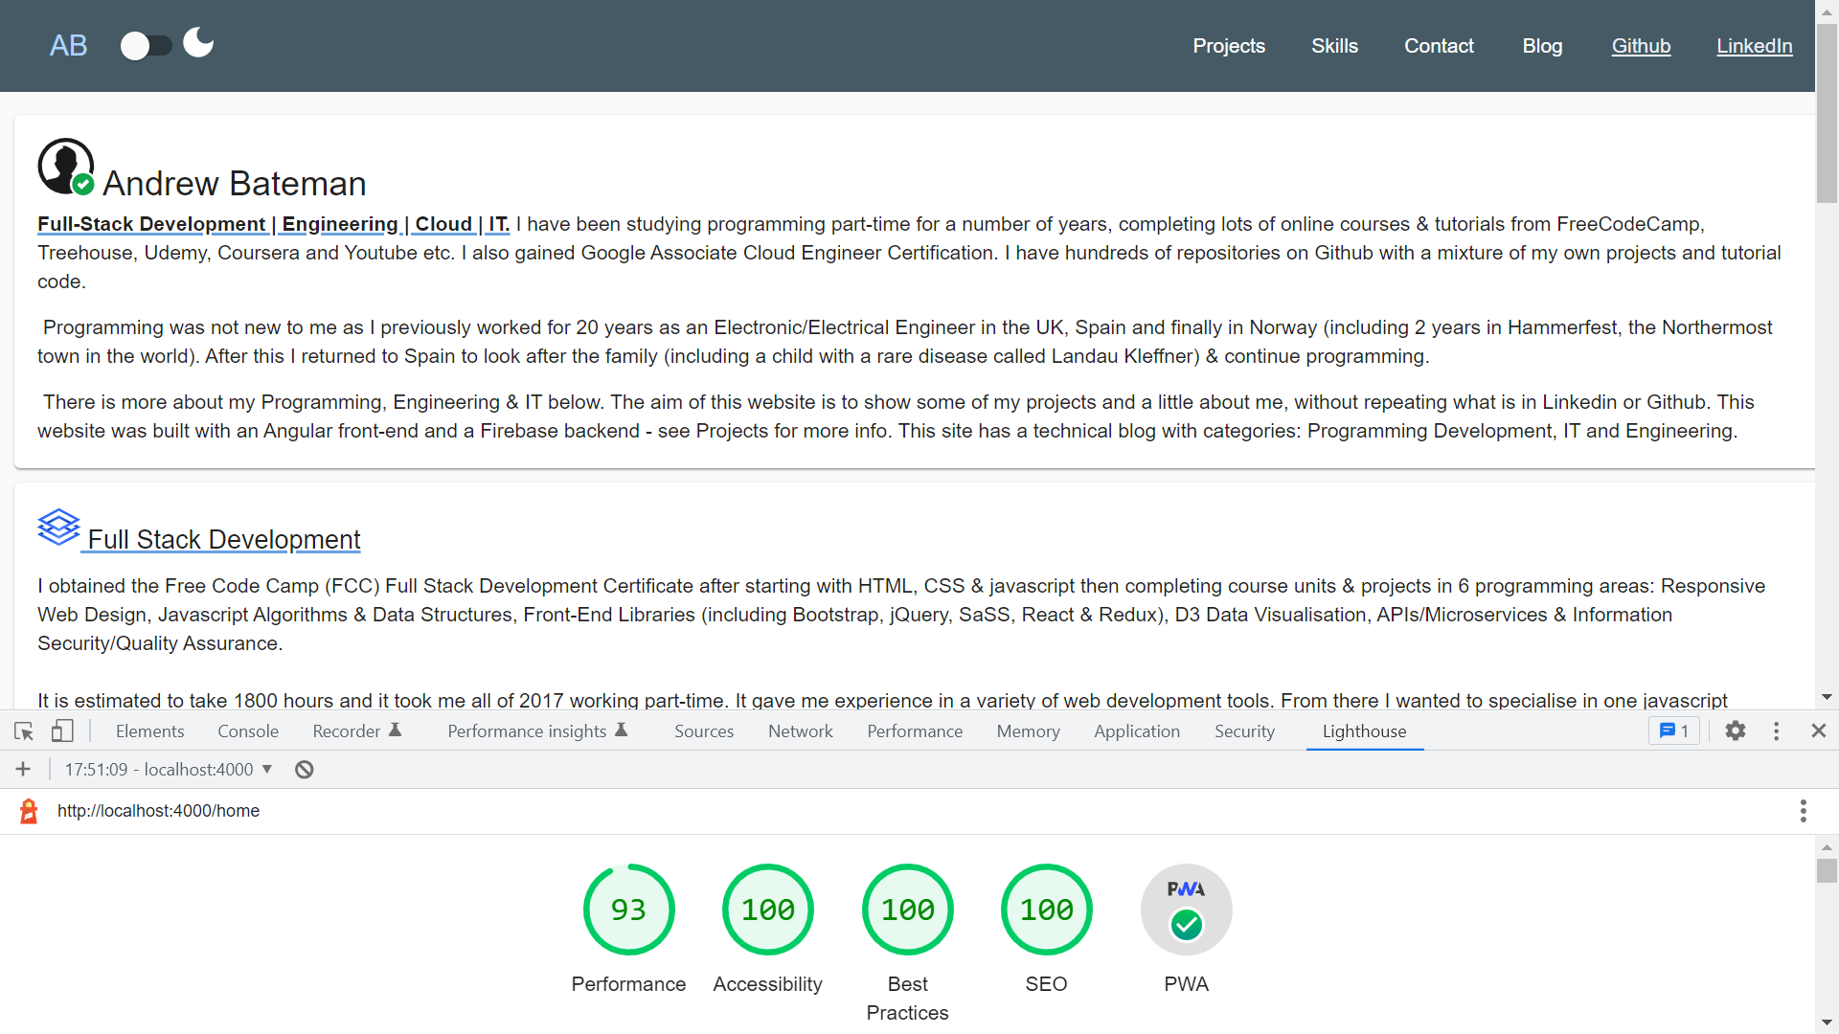Click the Full Stack Development heading link
This screenshot has height=1034, width=1839.
click(224, 540)
